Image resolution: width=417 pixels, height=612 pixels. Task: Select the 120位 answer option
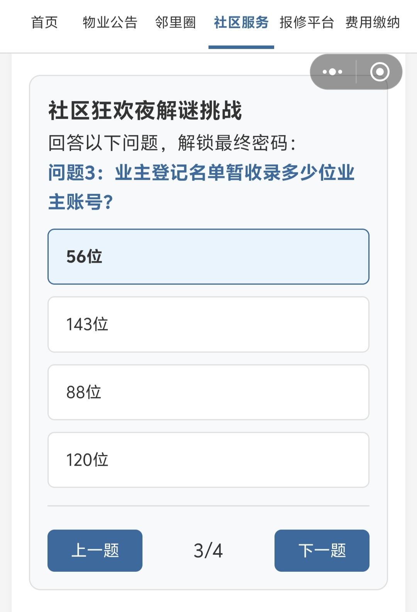click(208, 460)
